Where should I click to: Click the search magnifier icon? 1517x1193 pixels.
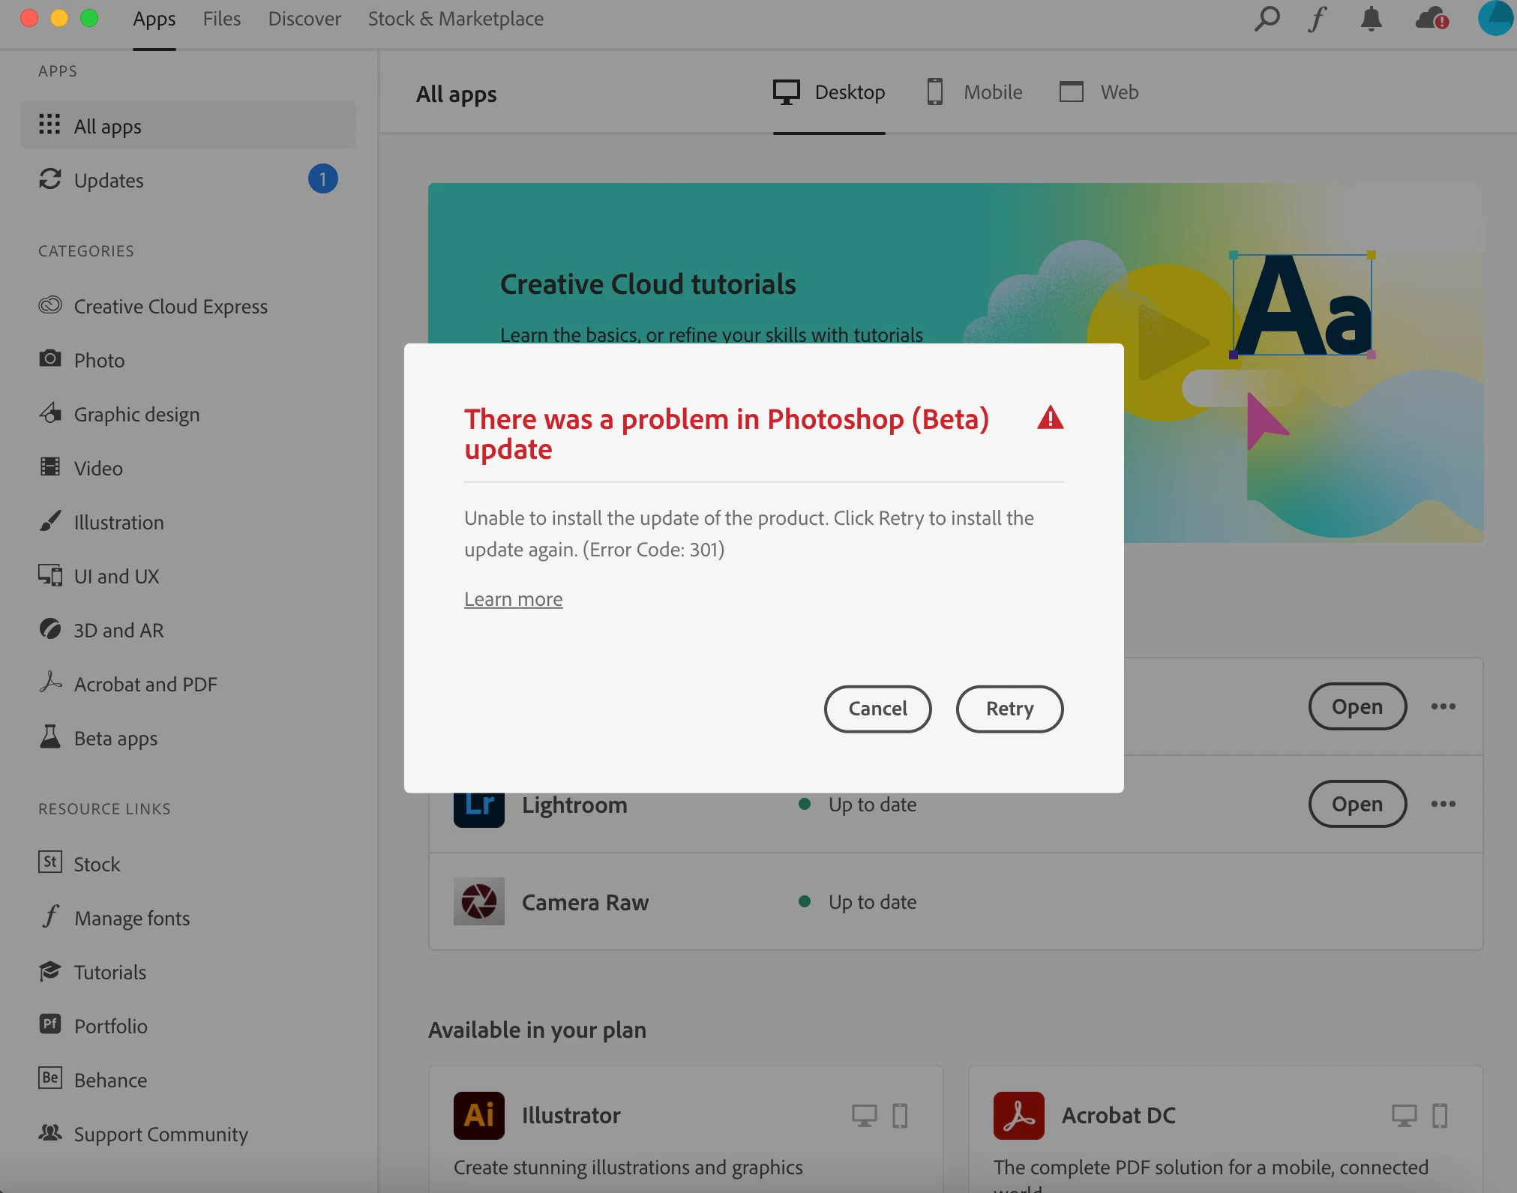(x=1267, y=18)
